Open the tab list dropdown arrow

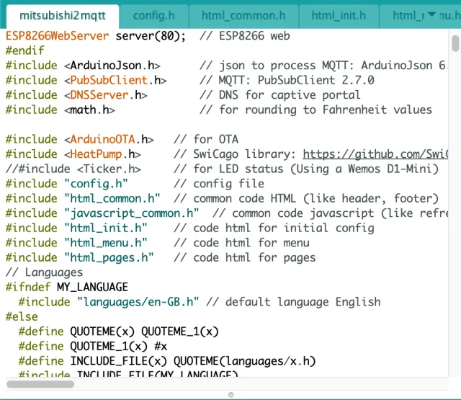coord(432,14)
